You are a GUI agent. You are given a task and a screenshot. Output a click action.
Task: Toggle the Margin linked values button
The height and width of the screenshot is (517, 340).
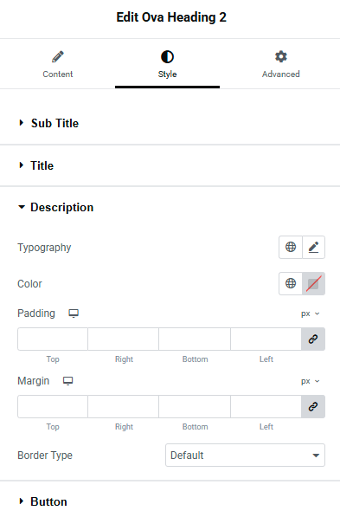click(x=313, y=406)
